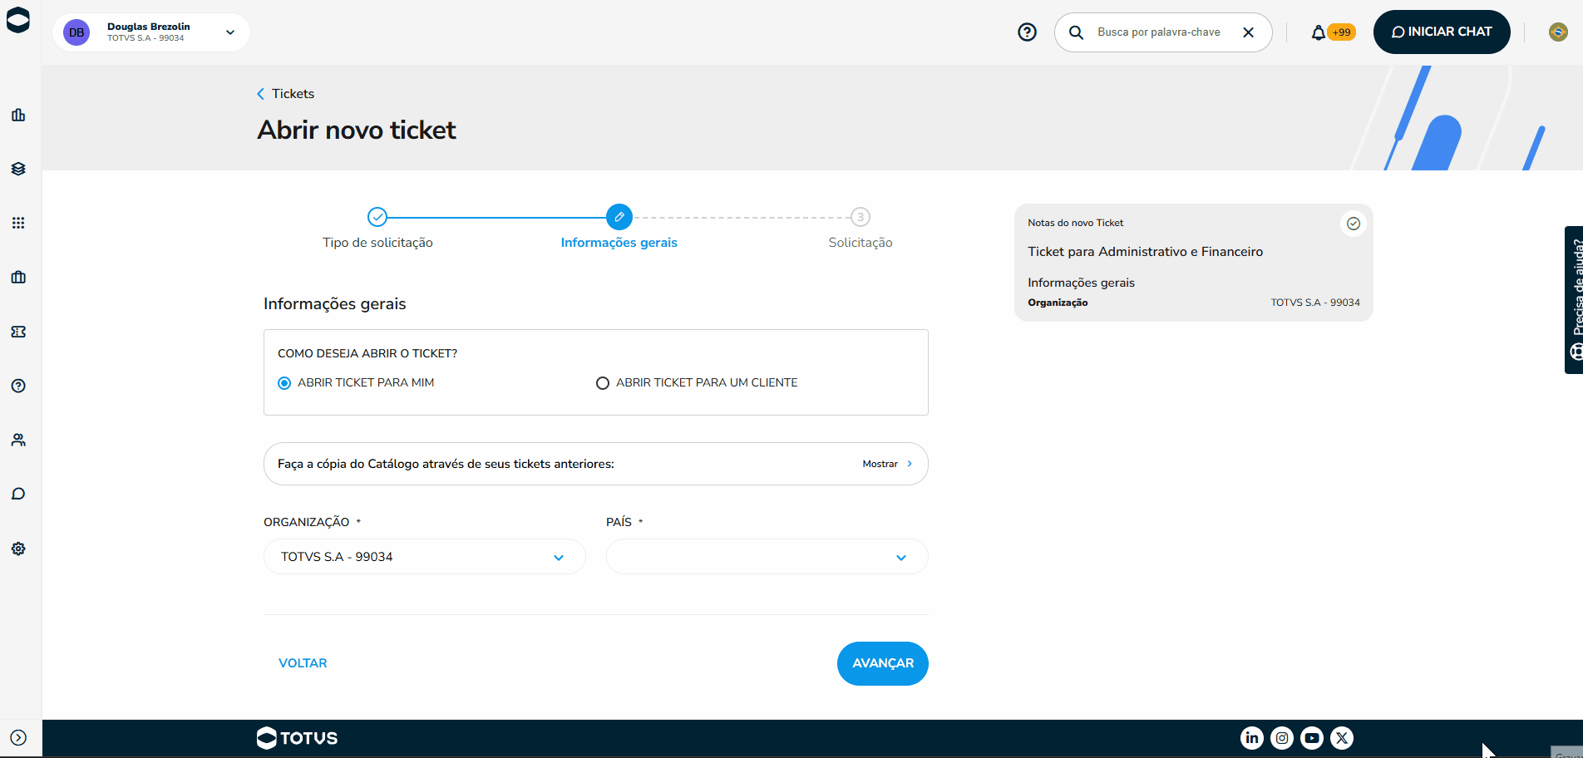
Task: Open the stacked layers sidebar icon
Action: pos(18,169)
